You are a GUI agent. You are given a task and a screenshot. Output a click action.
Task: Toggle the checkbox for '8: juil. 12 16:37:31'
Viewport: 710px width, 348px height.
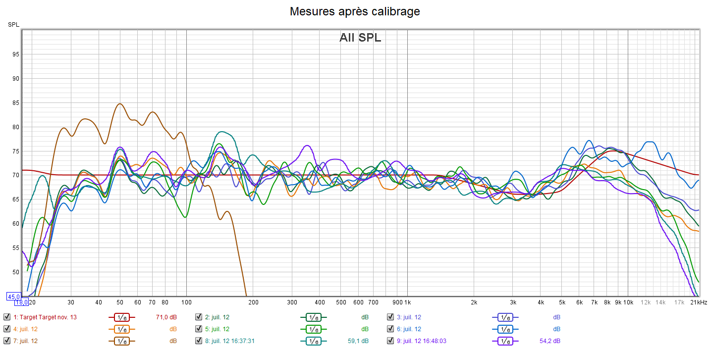pos(199,341)
